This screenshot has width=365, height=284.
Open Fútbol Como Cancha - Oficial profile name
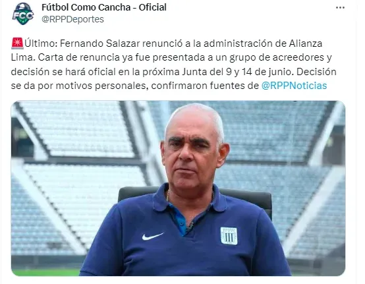[104, 7]
